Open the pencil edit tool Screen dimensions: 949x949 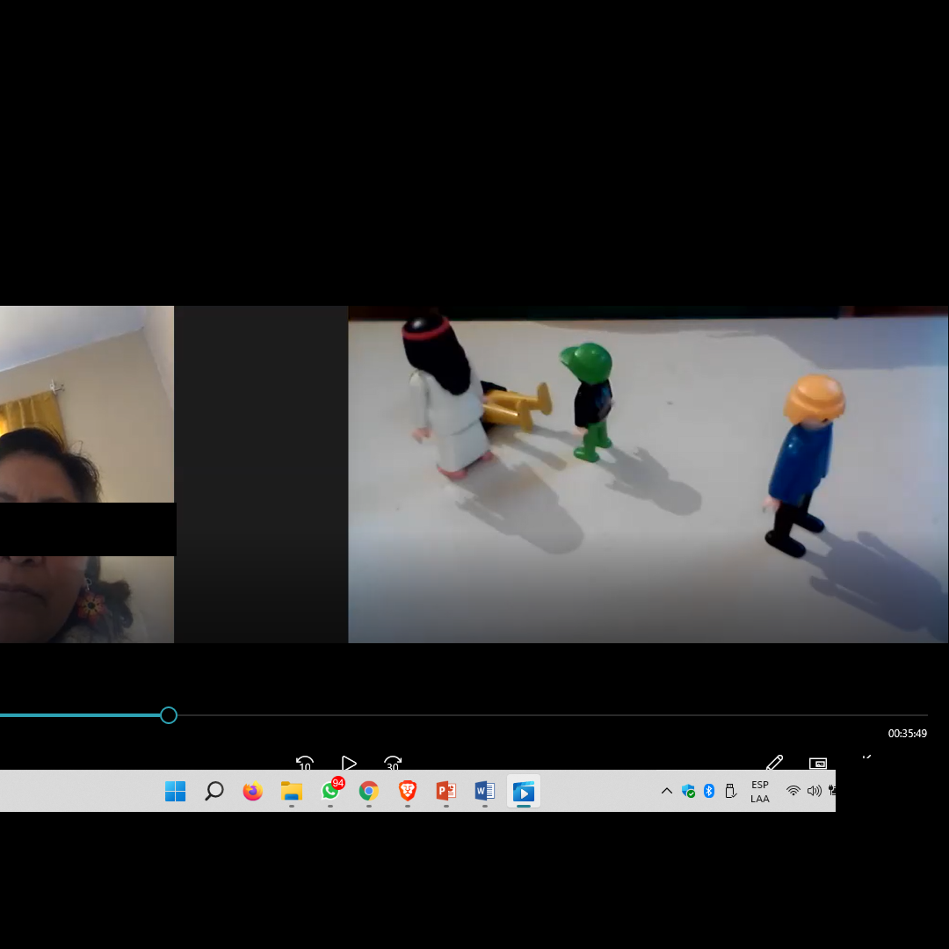(775, 763)
